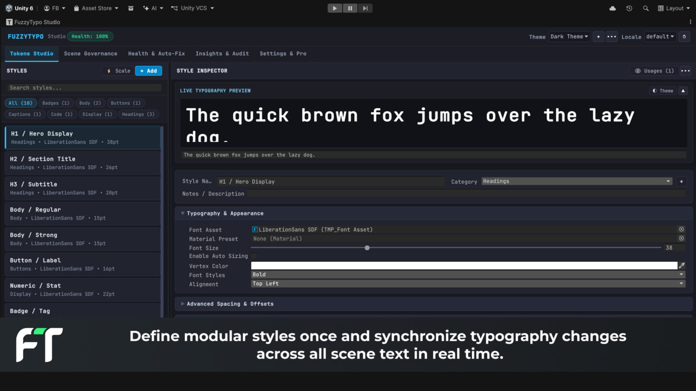Open Unity Cloud via cloud icon
This screenshot has height=391, width=696.
coord(612,8)
